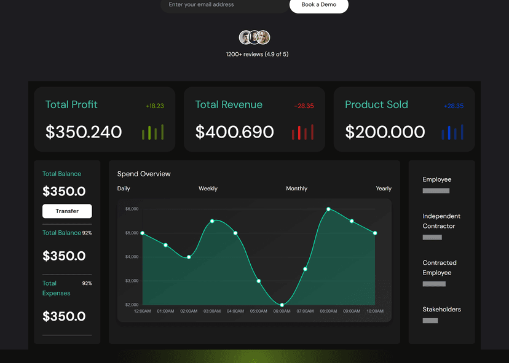Select the 08:00AM peak data point on chart

[328, 209]
